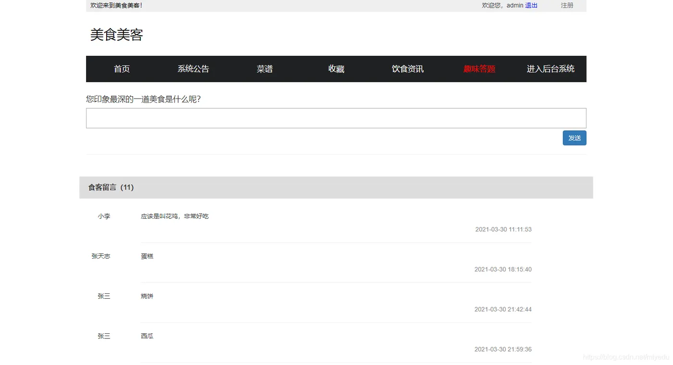Viewport: 673px width, 365px height.
Task: Open the 首页 navigation tab
Action: [122, 69]
